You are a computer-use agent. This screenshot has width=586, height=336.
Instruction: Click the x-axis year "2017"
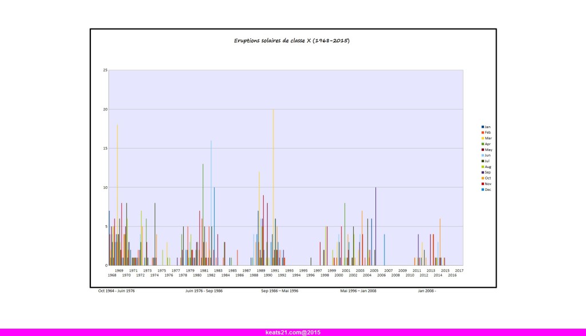coord(460,271)
